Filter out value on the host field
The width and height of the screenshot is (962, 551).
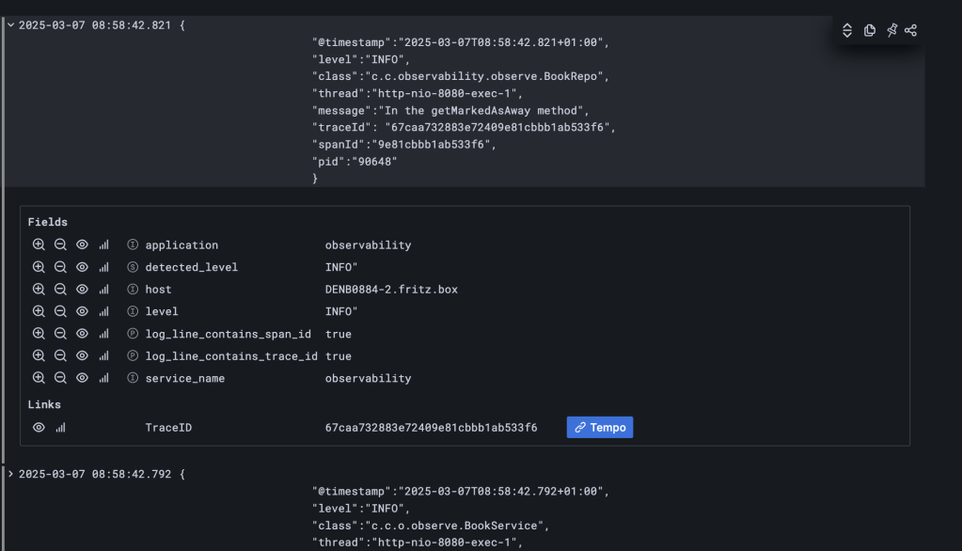point(60,290)
